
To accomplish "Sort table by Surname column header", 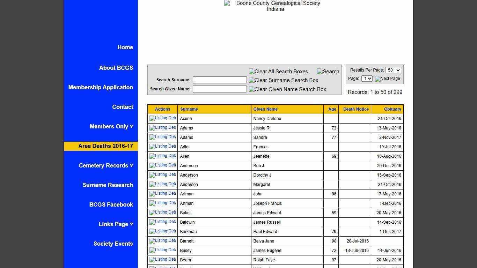I will click(189, 109).
